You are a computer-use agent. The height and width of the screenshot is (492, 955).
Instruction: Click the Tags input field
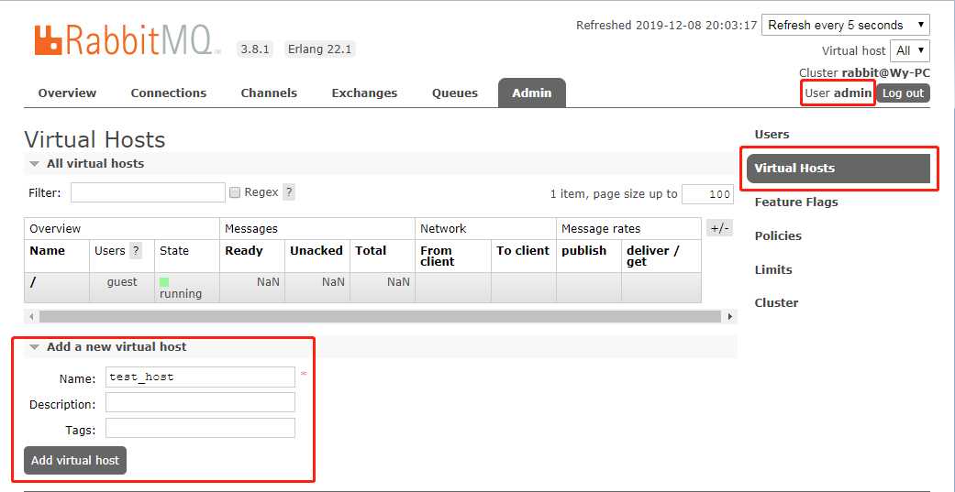(200, 428)
